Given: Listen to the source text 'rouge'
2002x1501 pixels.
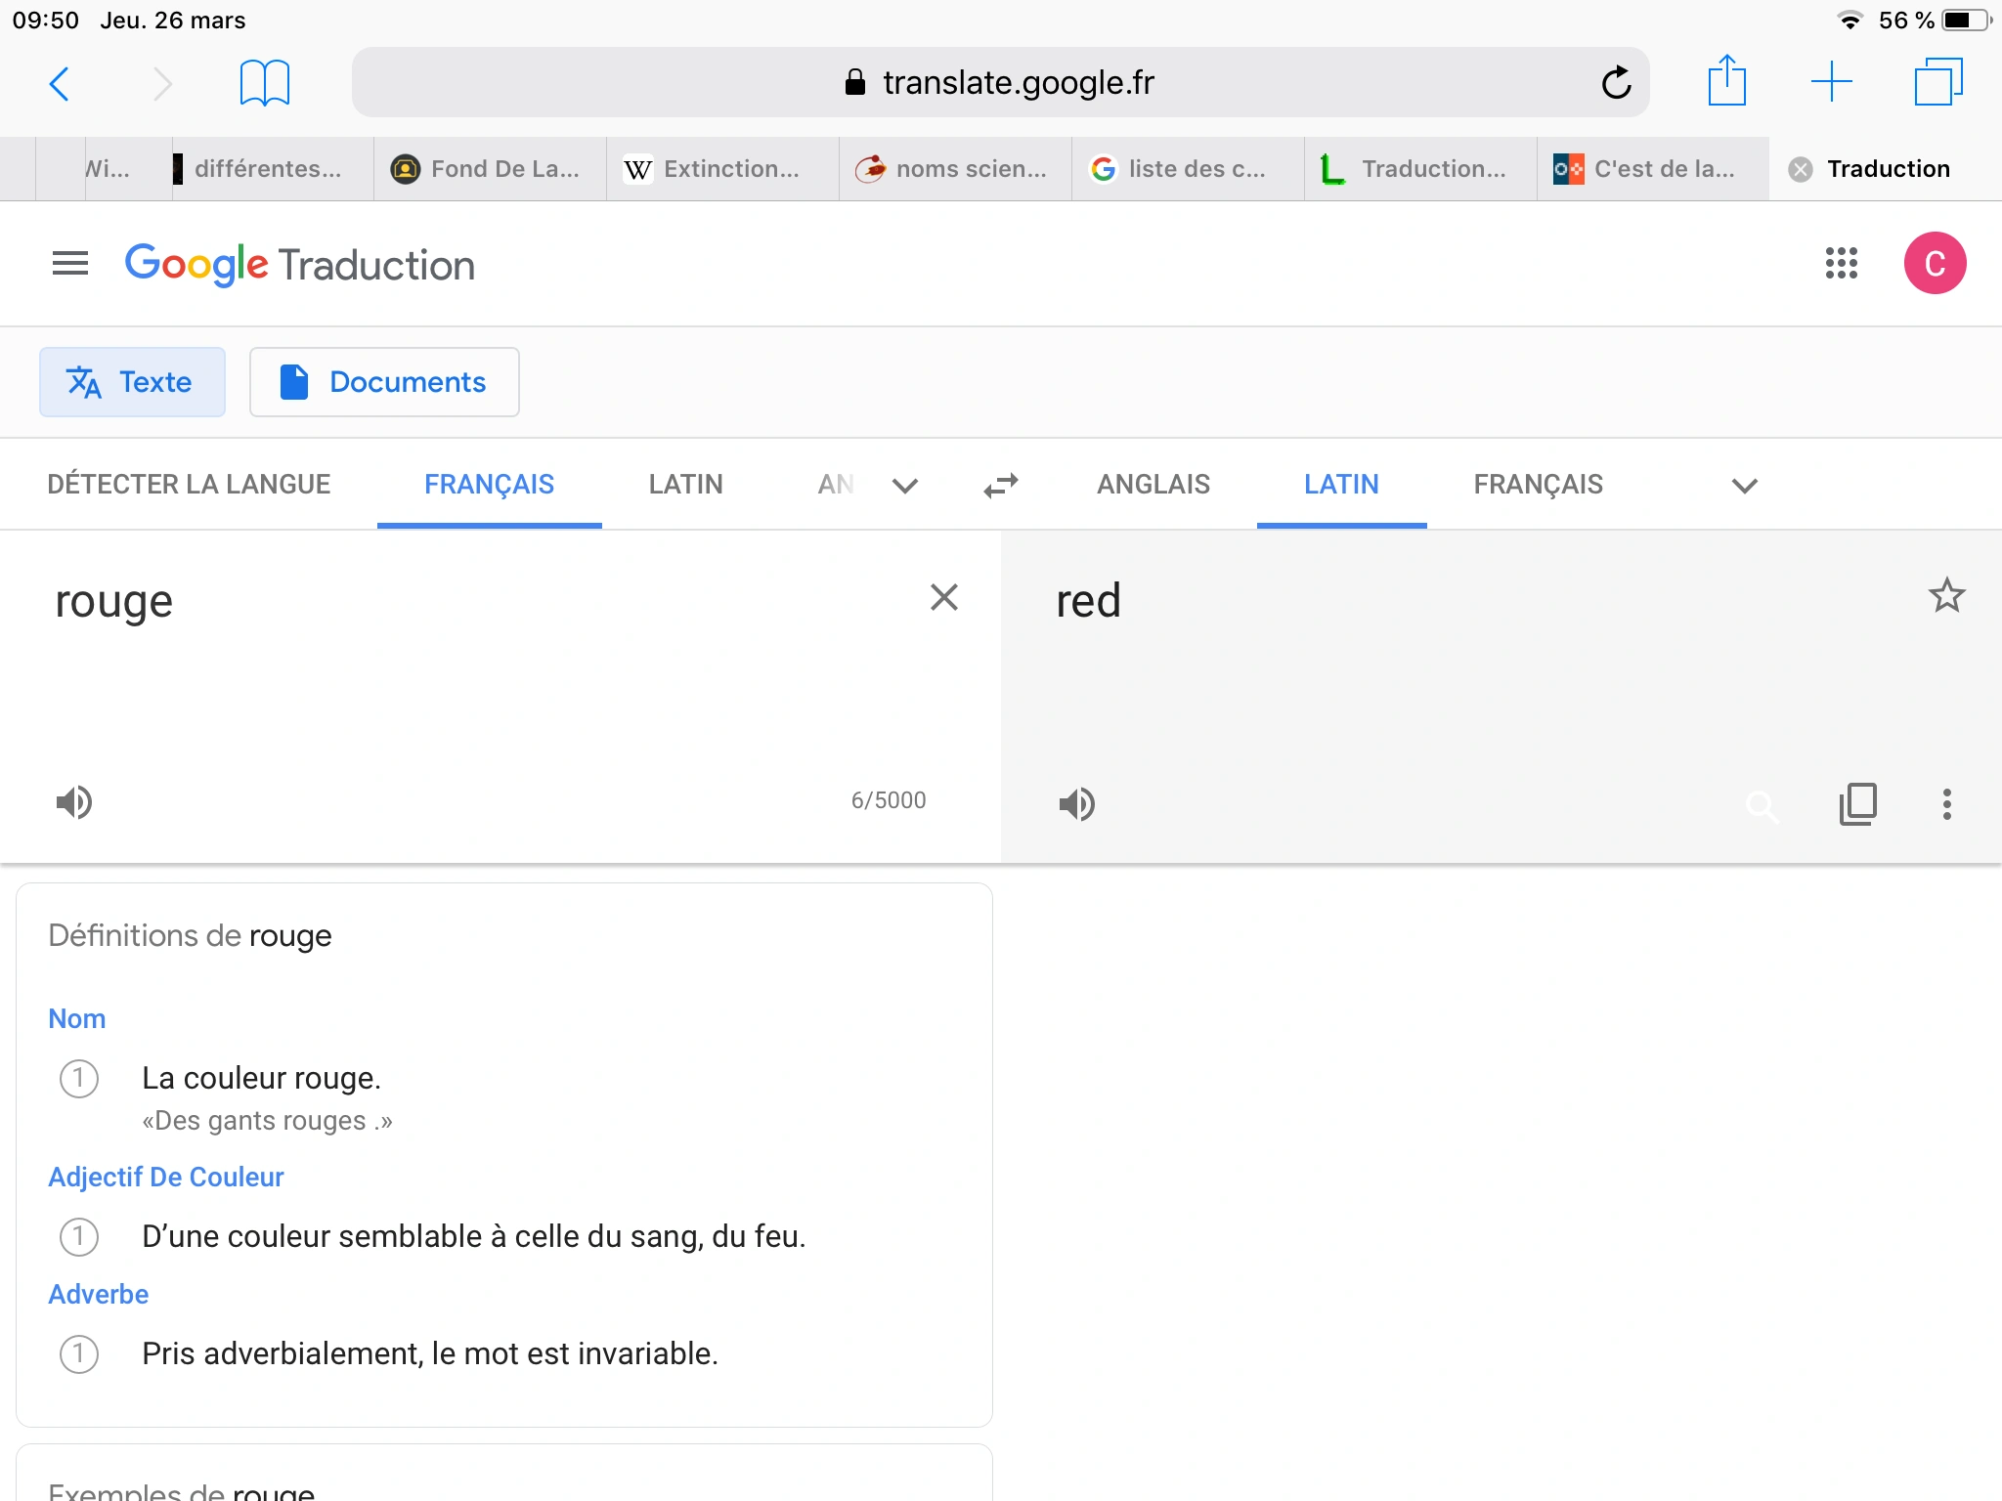Looking at the screenshot, I should [x=74, y=802].
